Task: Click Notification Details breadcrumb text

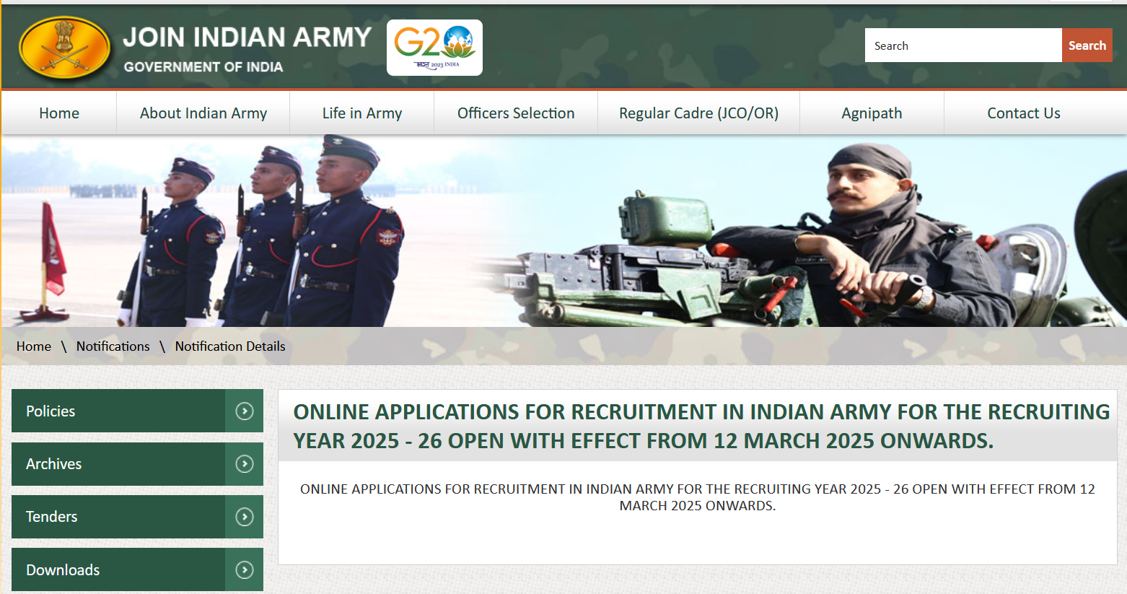Action: 230,346
